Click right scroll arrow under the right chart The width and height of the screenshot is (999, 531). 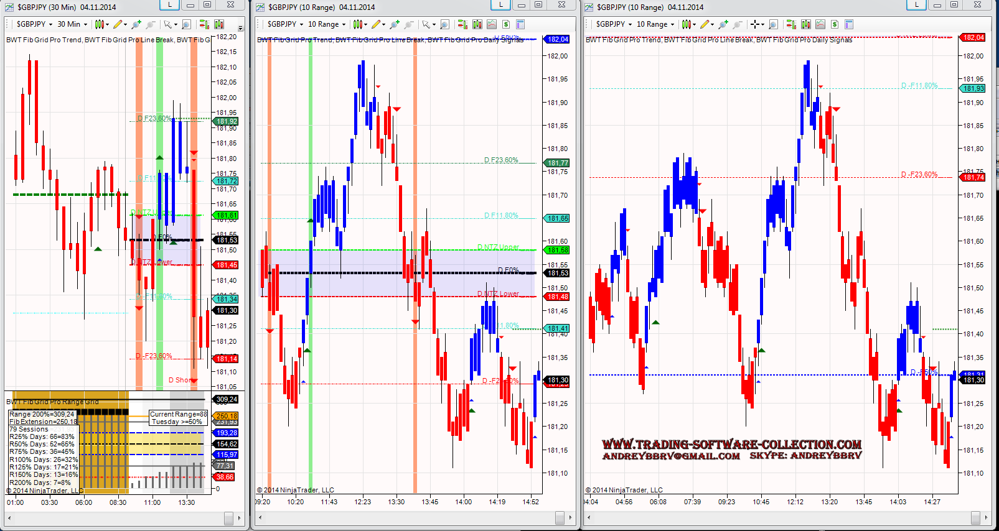point(985,517)
